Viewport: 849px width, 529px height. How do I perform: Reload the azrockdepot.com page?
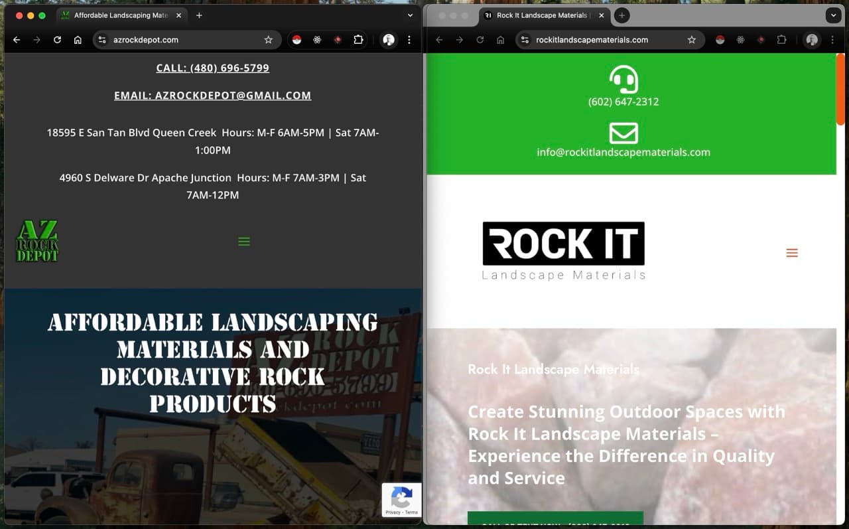(x=57, y=40)
